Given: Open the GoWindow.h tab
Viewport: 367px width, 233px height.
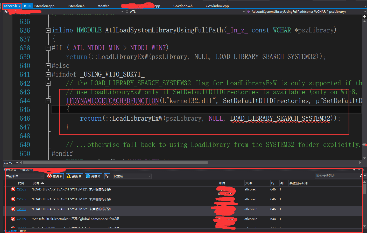Looking at the screenshot, I should click(x=183, y=6).
